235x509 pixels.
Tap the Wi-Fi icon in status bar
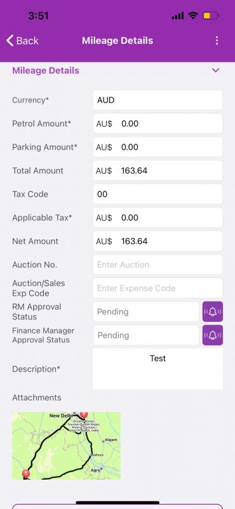(x=193, y=15)
